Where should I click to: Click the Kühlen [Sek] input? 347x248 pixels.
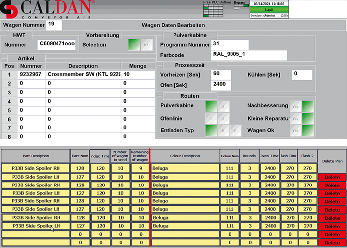point(302,74)
